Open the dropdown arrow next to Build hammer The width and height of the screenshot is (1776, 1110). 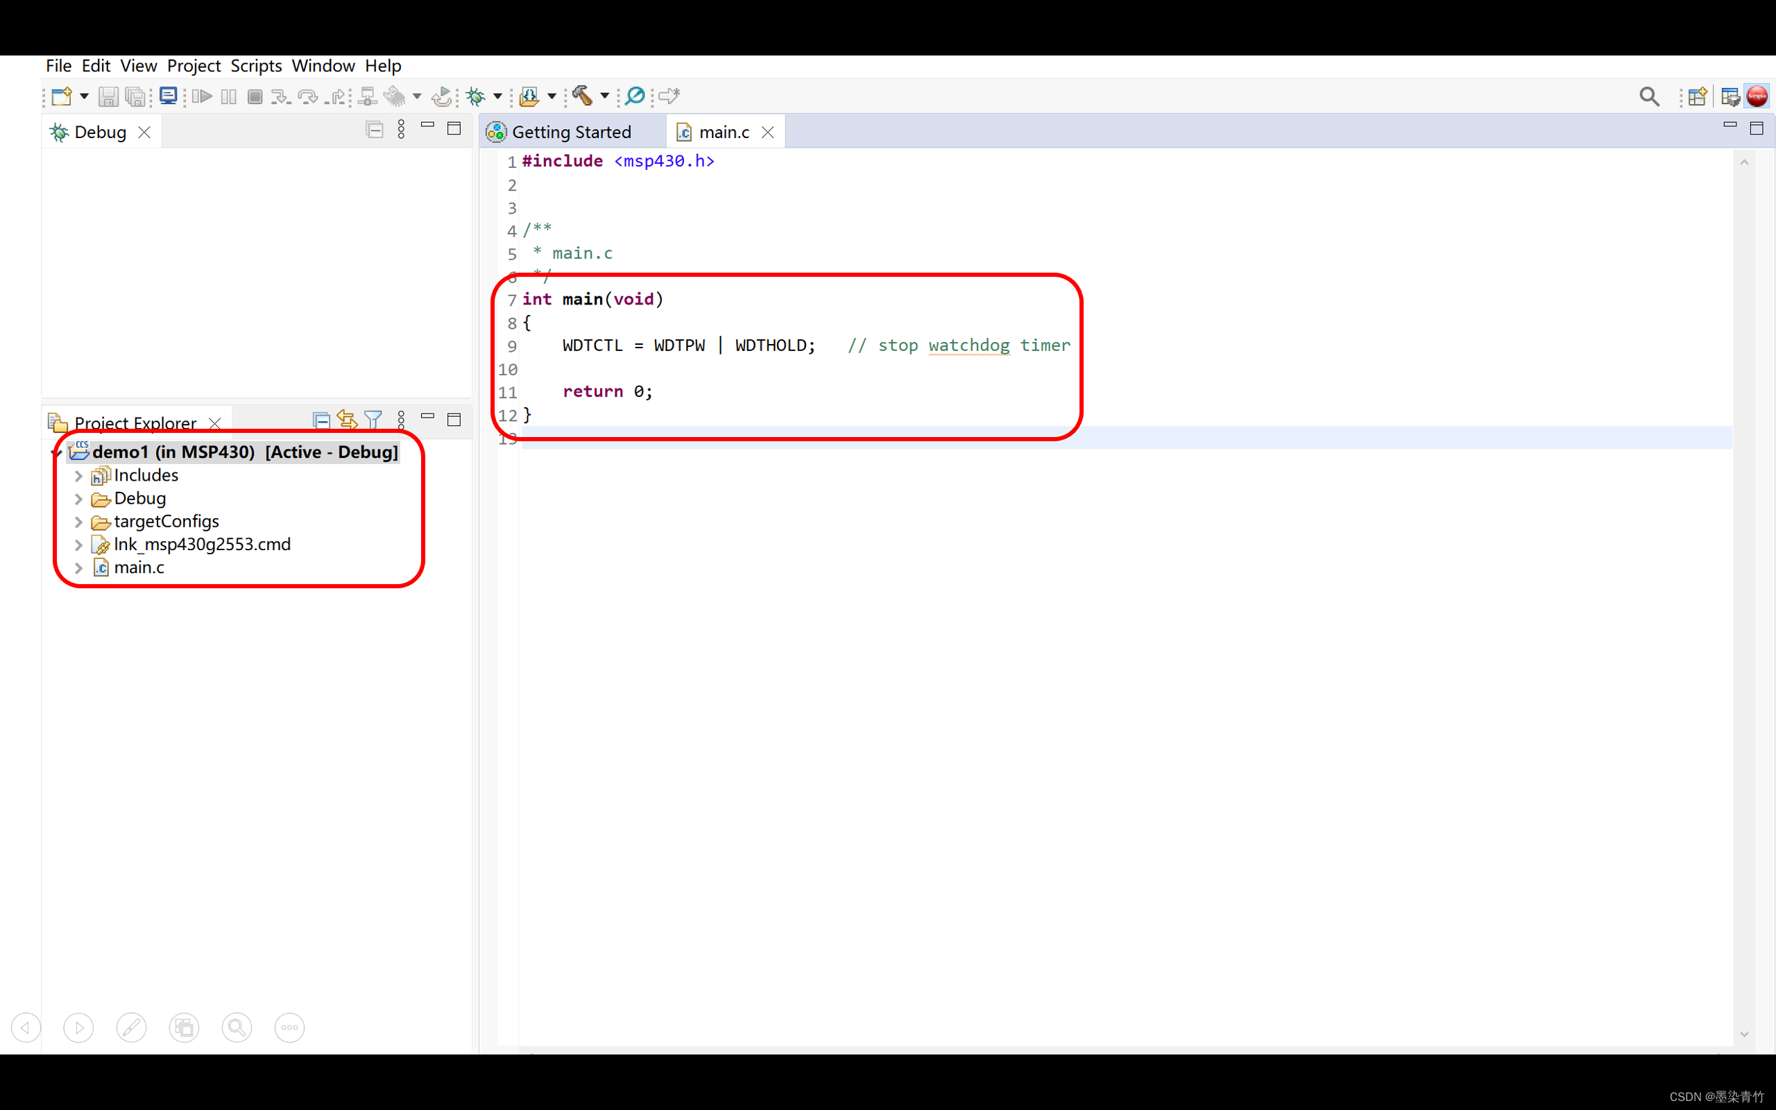click(605, 96)
